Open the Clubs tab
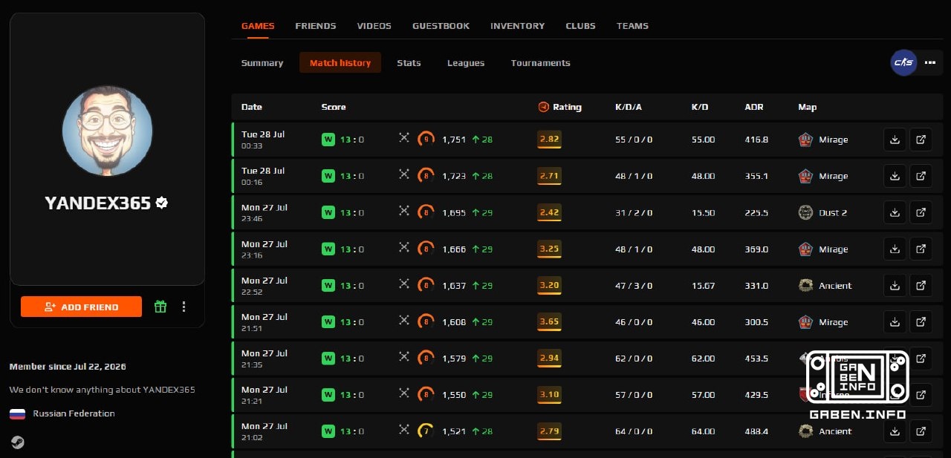The width and height of the screenshot is (951, 458). point(580,26)
